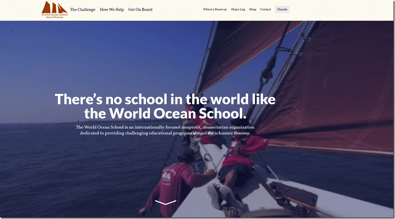This screenshot has height=219, width=395.
Task: Click the World Ocean School logo text
Action: pyautogui.click(x=55, y=15)
